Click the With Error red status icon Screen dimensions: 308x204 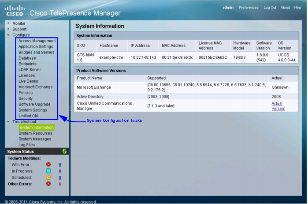(48, 165)
